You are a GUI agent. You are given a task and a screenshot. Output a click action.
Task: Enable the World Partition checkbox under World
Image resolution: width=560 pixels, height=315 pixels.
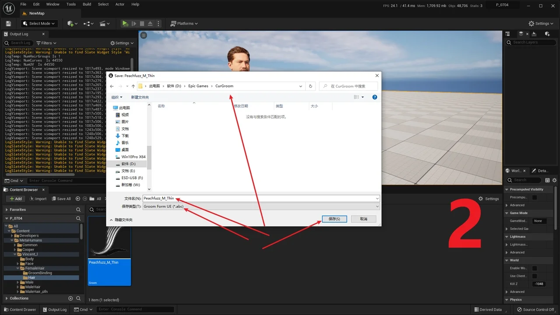click(534, 268)
